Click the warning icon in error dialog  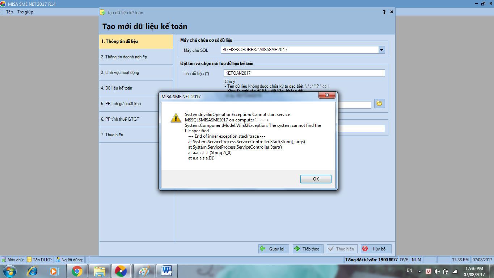pyautogui.click(x=176, y=117)
